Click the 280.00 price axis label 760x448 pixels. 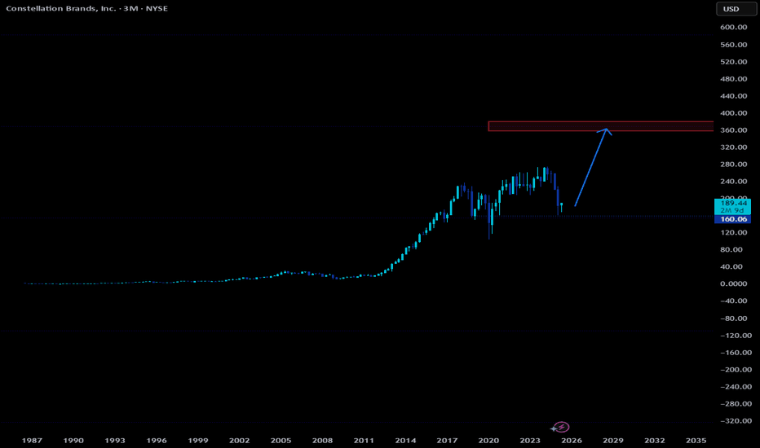pos(733,165)
